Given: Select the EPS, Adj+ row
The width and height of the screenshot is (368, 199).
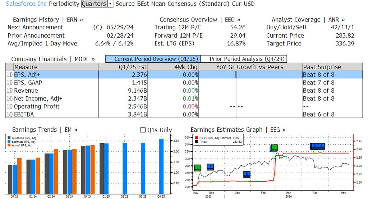Looking at the screenshot, I should pyautogui.click(x=184, y=74).
